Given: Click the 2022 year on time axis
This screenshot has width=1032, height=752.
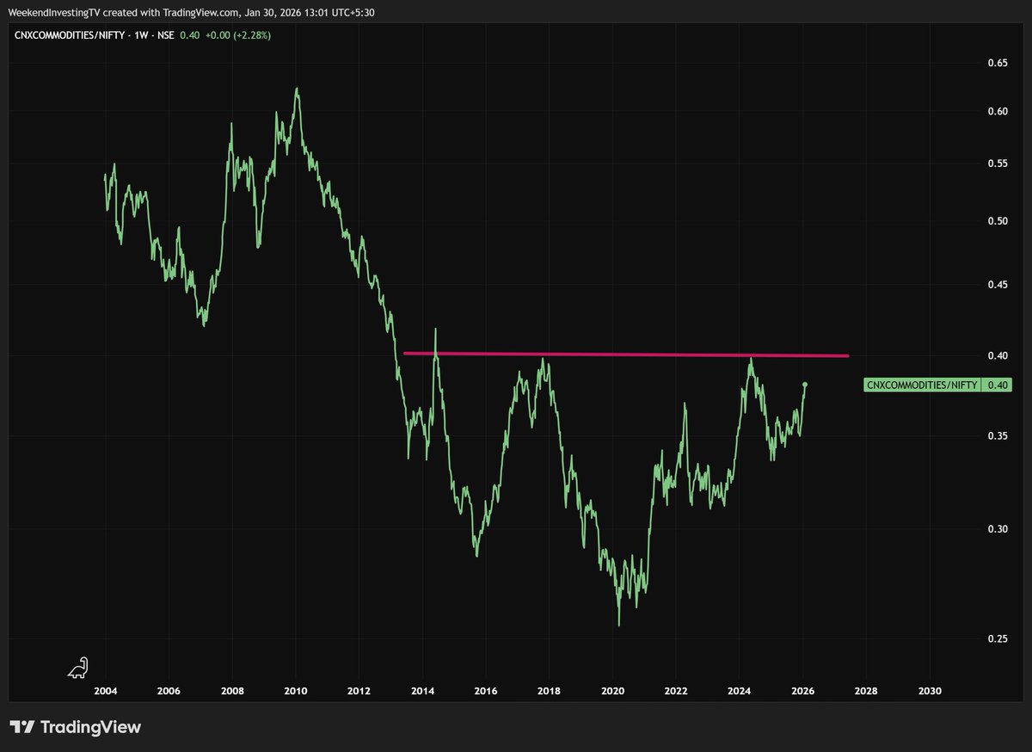Looking at the screenshot, I should coord(676,691).
